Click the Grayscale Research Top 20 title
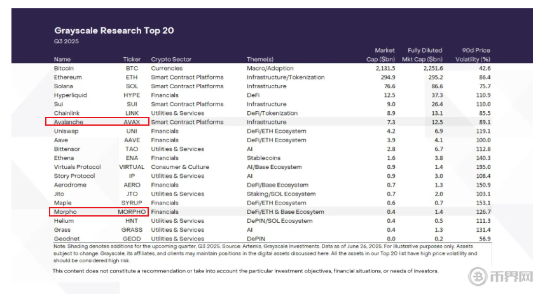Viewport: 540px width, 294px height. tap(114, 30)
